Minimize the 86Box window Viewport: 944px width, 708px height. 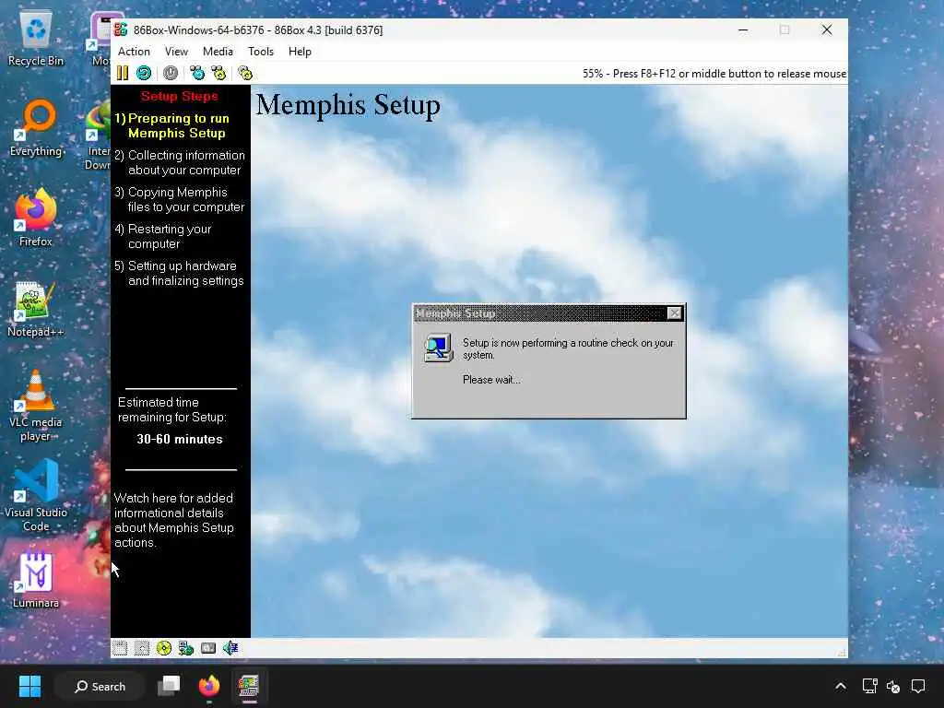tap(744, 29)
